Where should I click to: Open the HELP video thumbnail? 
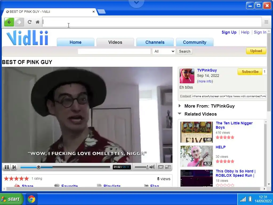point(196,156)
